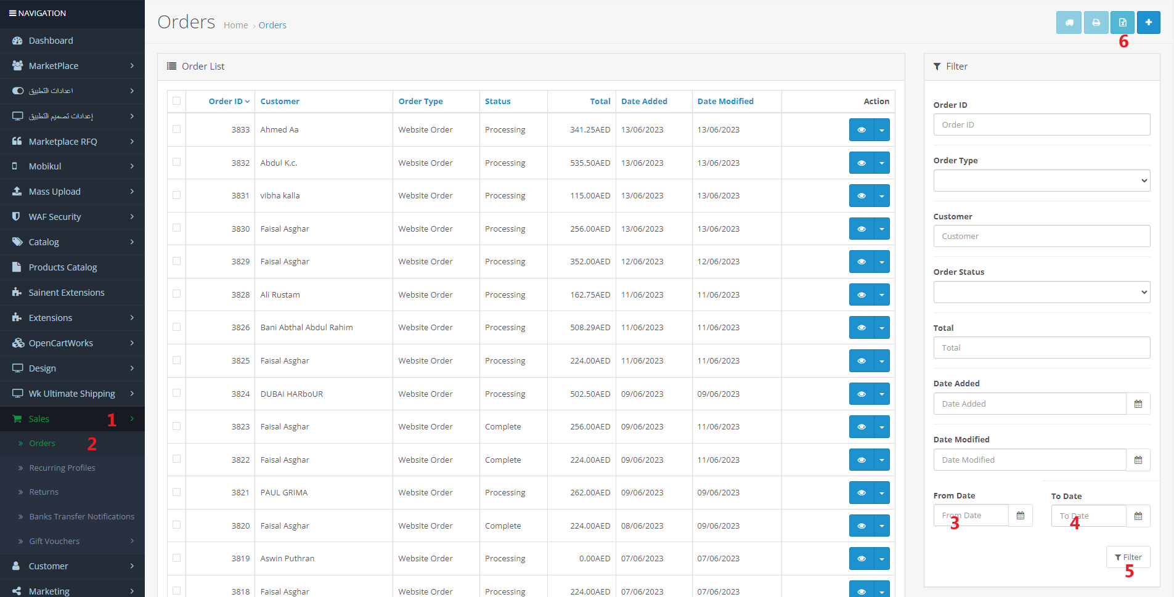Toggle the navigation hamburger menu
1174x597 pixels.
[12, 13]
